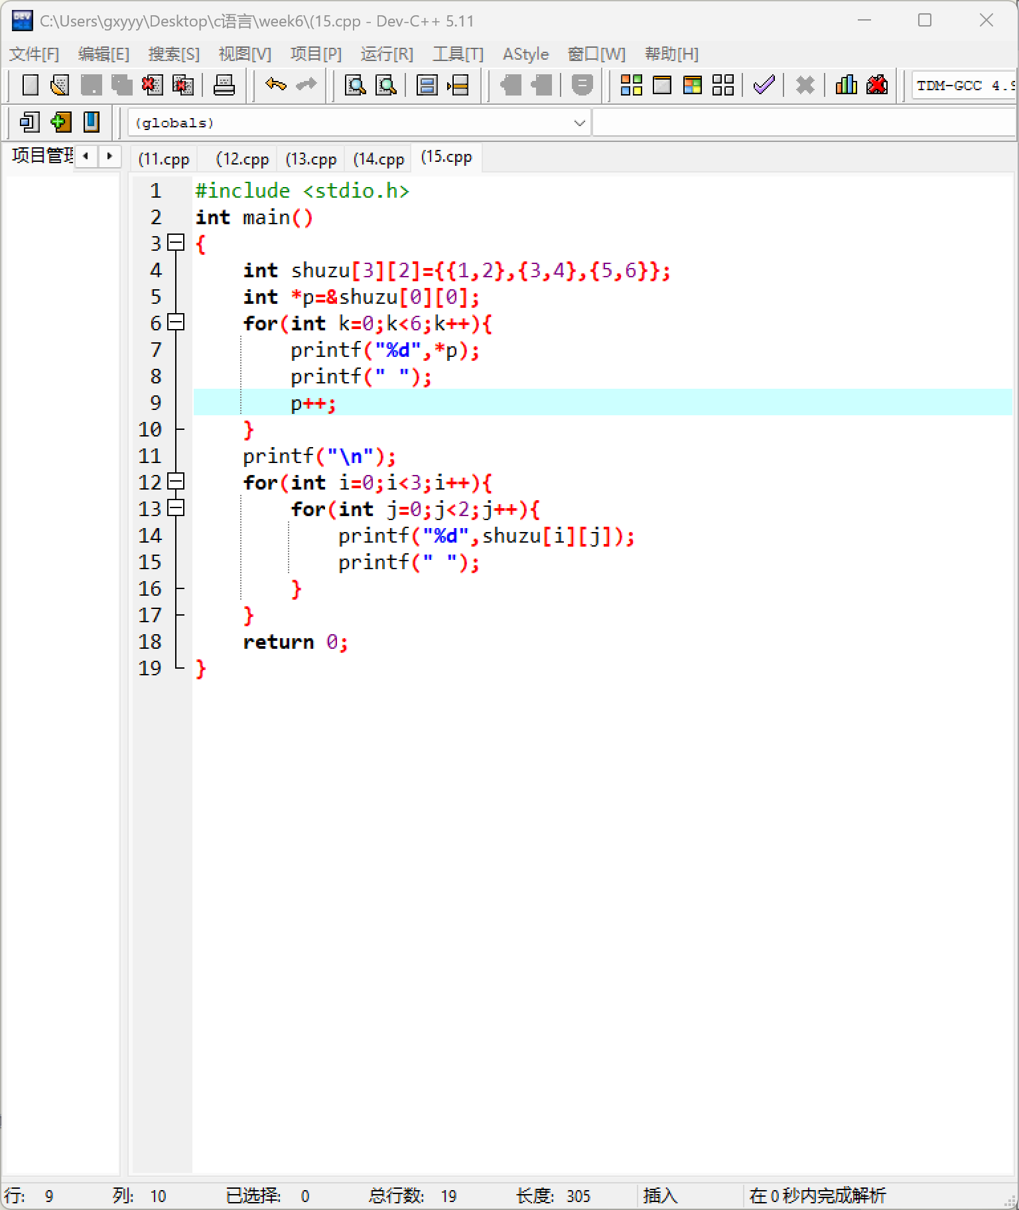Create a new source file

pos(31,85)
